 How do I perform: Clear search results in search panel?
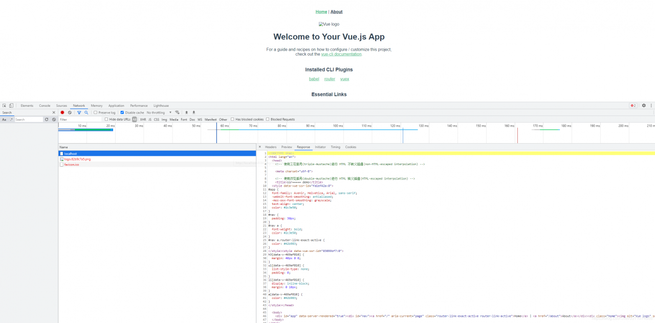[x=54, y=120]
